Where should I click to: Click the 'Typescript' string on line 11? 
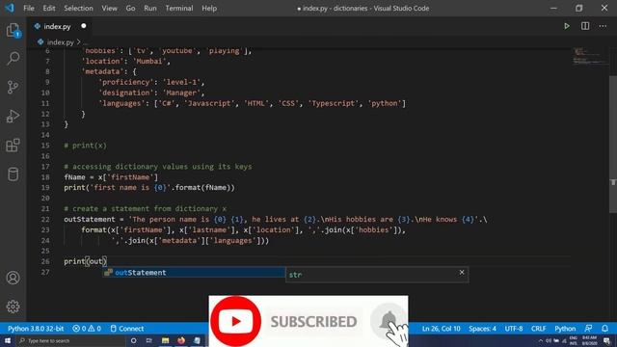pyautogui.click(x=334, y=103)
